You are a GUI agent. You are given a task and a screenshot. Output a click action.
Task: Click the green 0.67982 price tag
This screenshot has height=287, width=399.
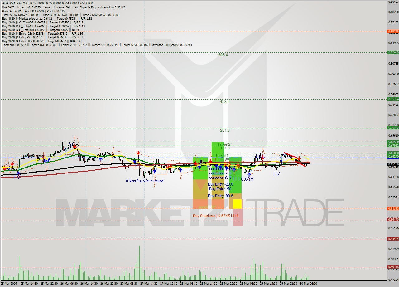(393, 145)
